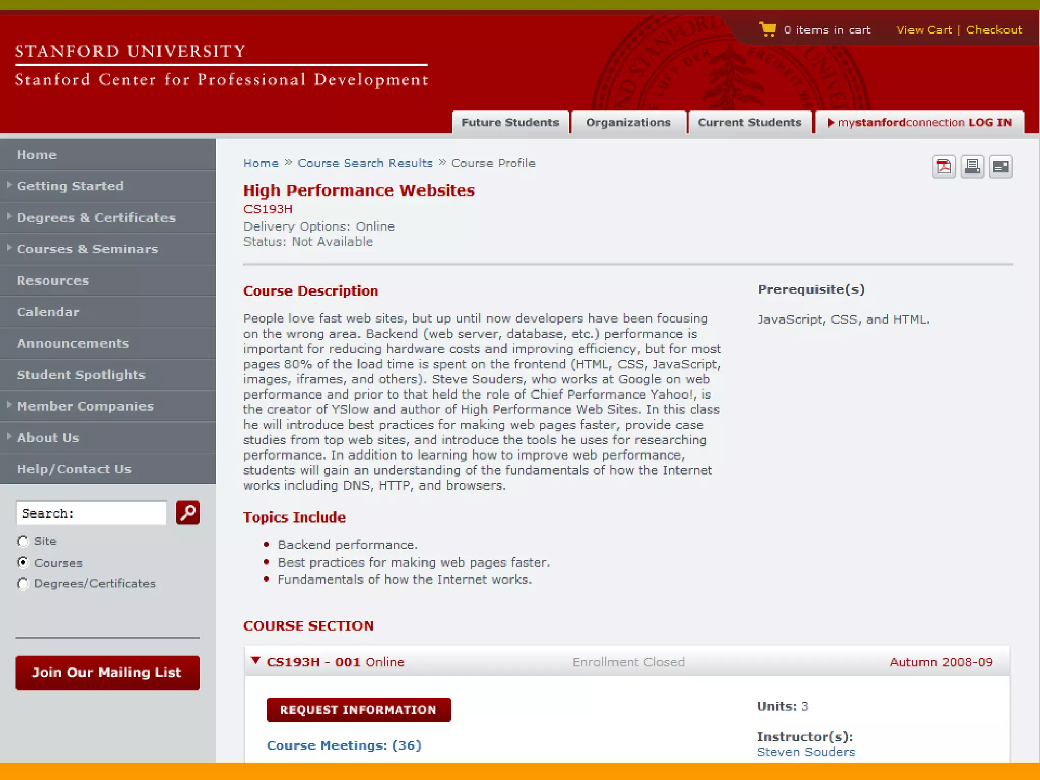Click the mystanfordconnection login arrow icon
1040x780 pixels.
[831, 123]
